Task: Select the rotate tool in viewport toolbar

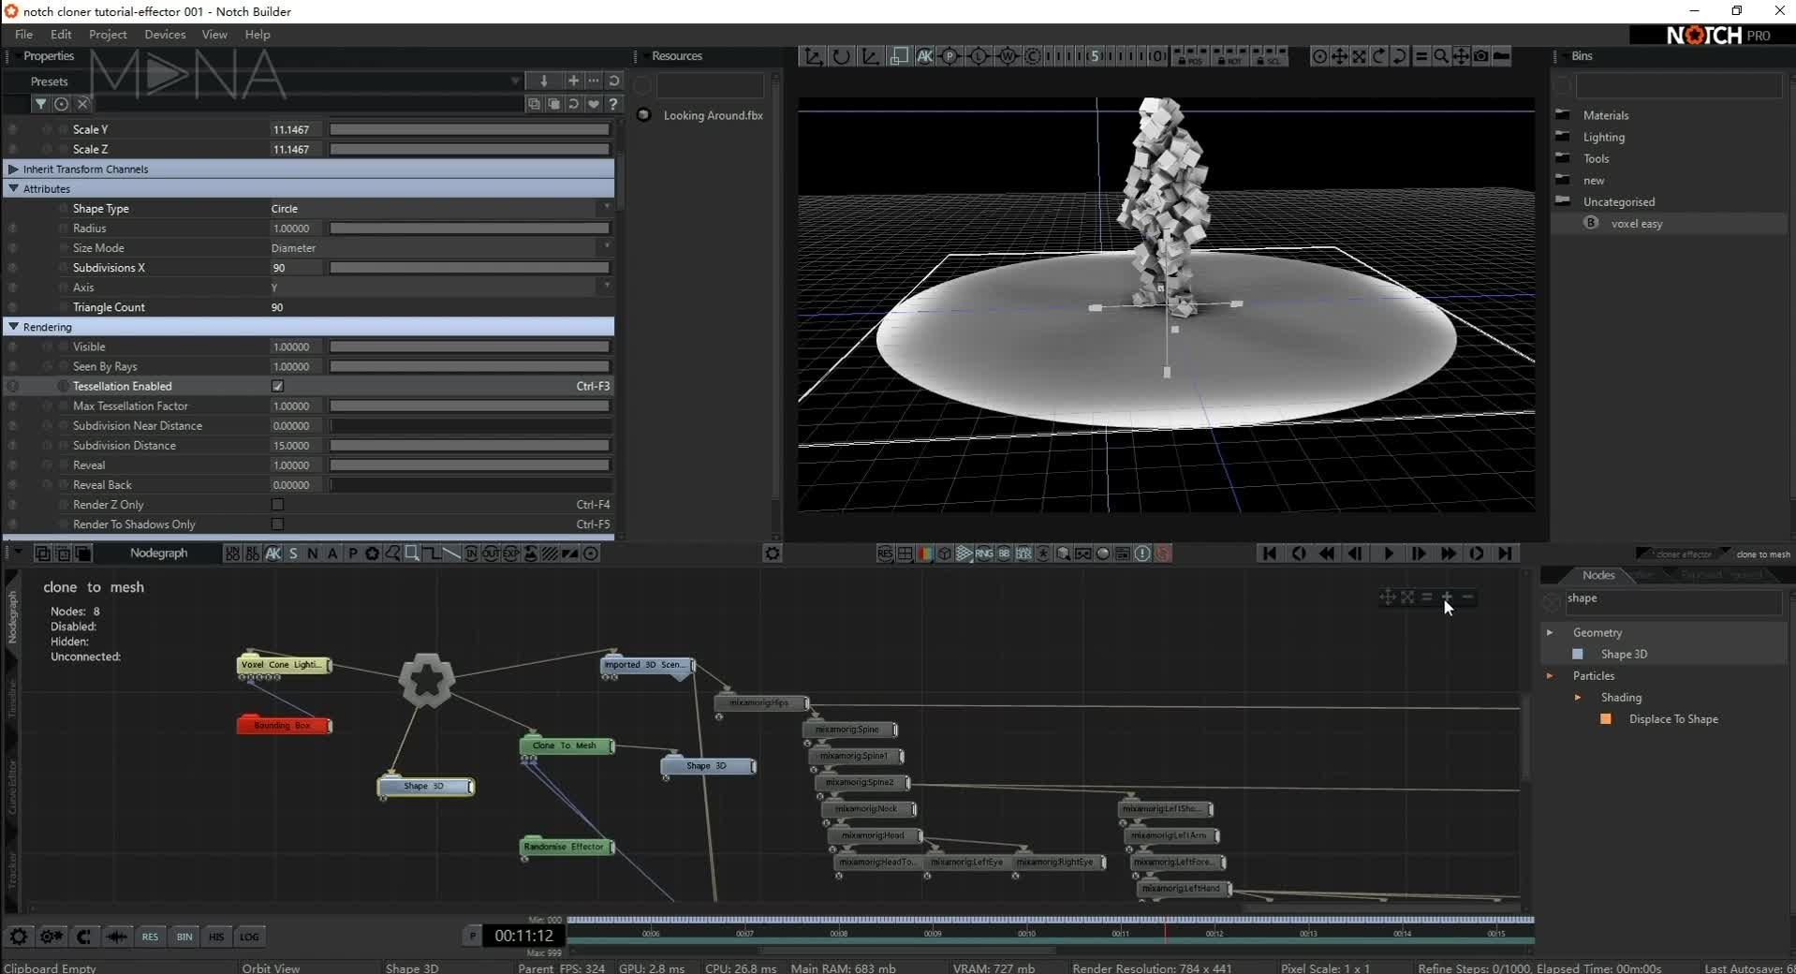Action: tap(841, 56)
